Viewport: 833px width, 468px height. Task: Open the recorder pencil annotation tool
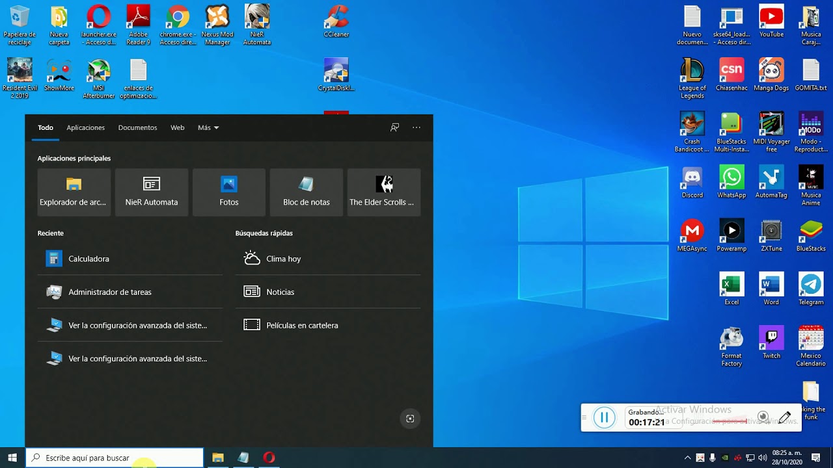785,417
